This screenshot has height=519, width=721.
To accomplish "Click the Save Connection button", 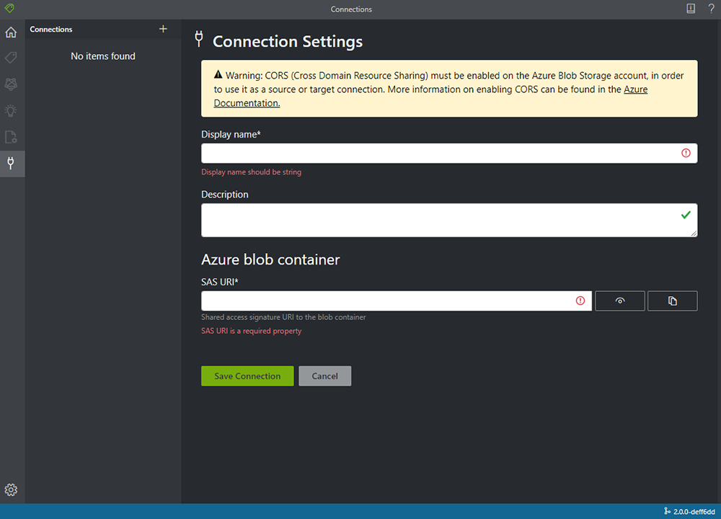I will [x=247, y=376].
